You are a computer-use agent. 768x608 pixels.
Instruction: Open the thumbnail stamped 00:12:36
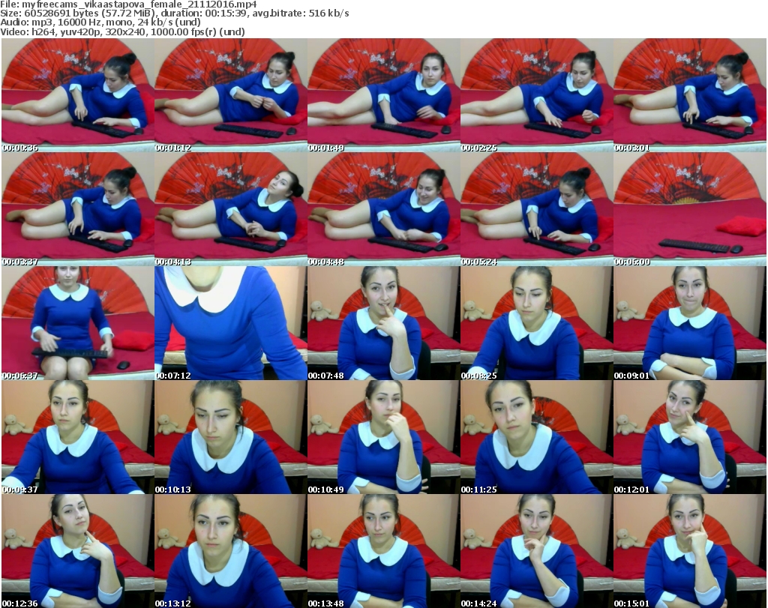tap(77, 551)
